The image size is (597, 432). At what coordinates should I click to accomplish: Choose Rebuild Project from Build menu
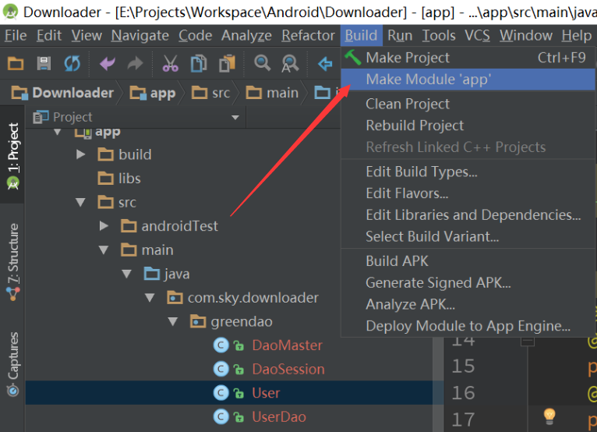pos(415,126)
